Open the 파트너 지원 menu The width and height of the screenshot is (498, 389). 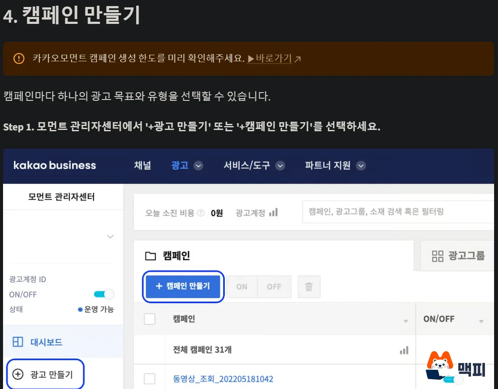click(x=328, y=165)
